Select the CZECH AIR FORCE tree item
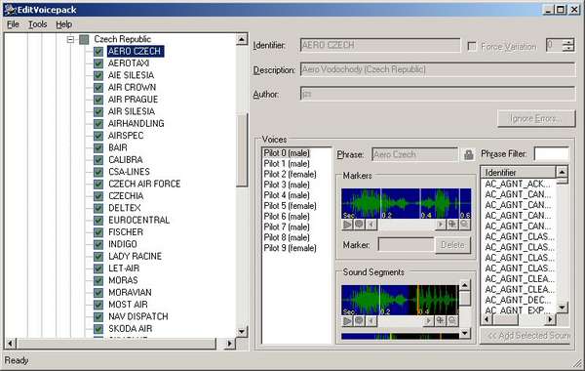 click(x=144, y=184)
